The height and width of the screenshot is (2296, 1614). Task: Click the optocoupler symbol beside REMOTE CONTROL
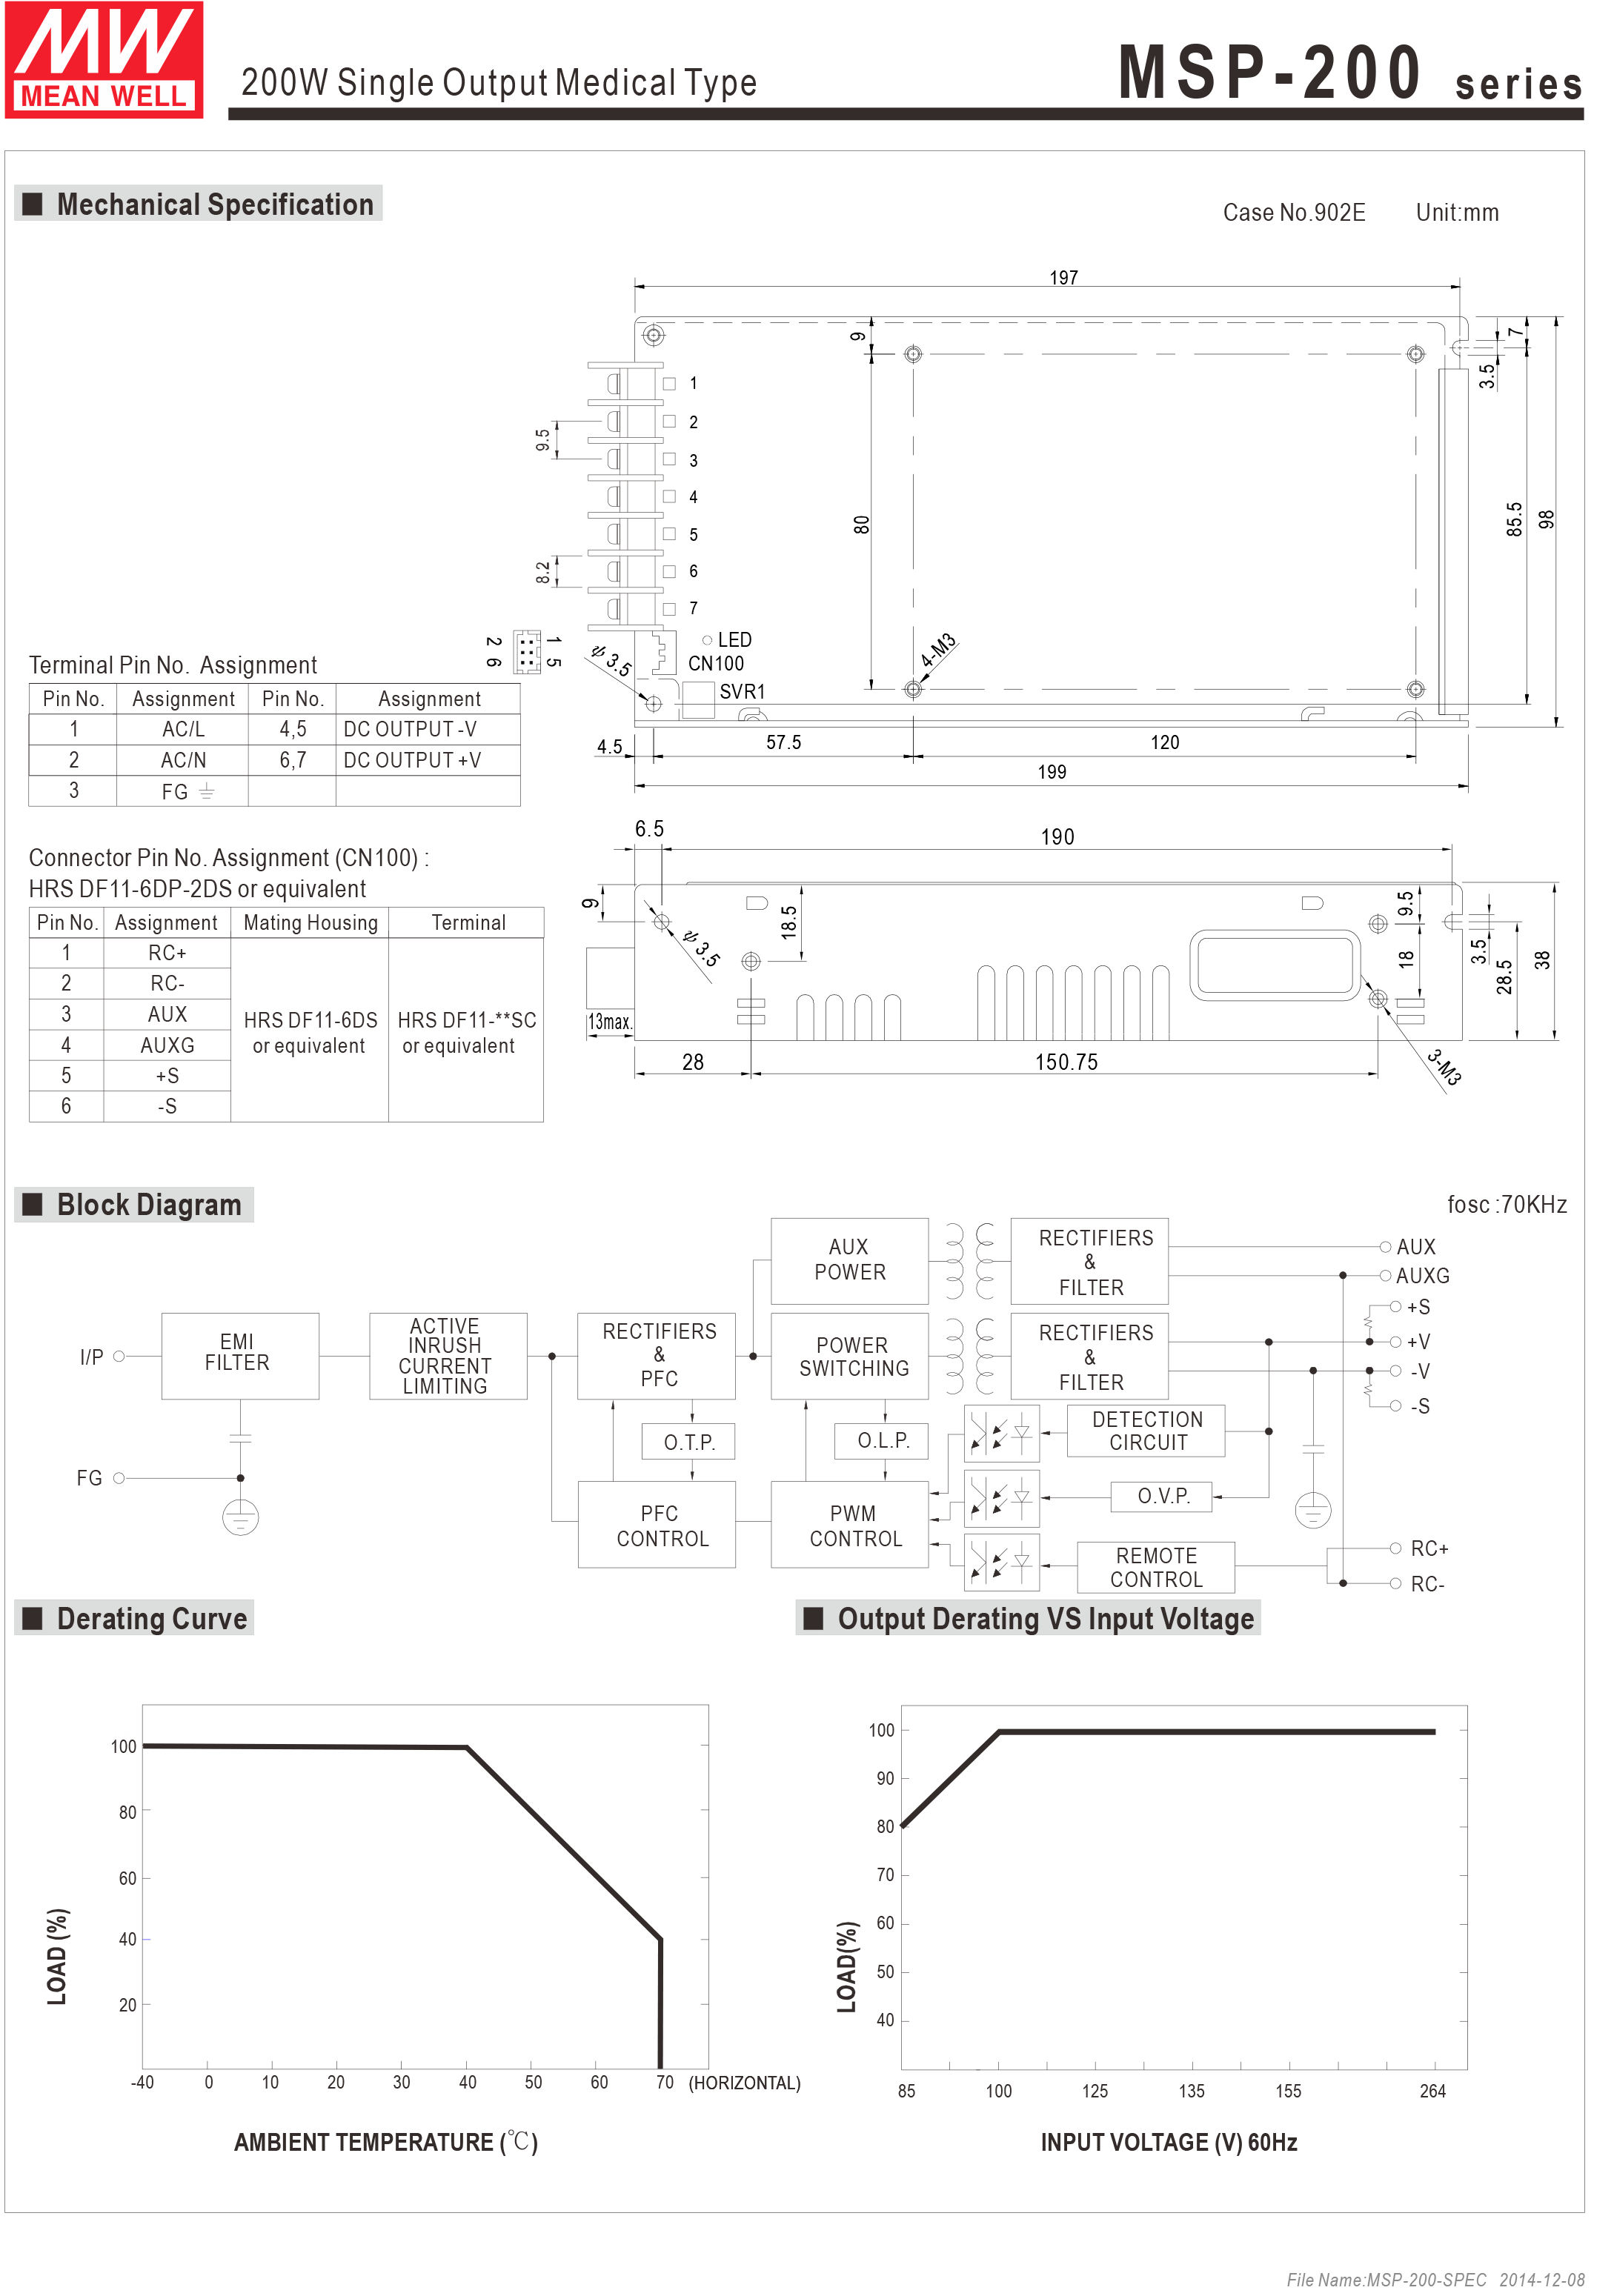click(x=1001, y=1561)
